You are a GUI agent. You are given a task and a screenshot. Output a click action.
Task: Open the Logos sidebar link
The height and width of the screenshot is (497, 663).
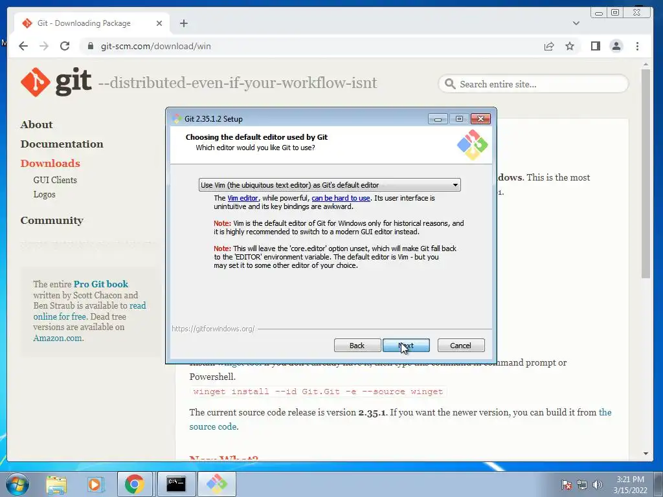(45, 194)
